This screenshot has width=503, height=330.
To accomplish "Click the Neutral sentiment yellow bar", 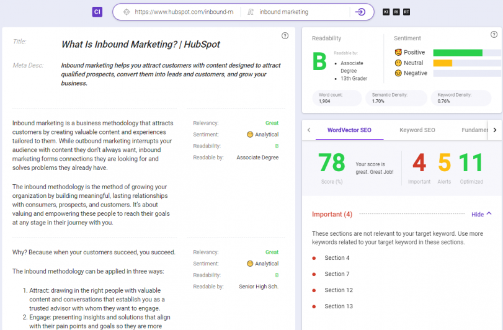I will click(x=442, y=63).
